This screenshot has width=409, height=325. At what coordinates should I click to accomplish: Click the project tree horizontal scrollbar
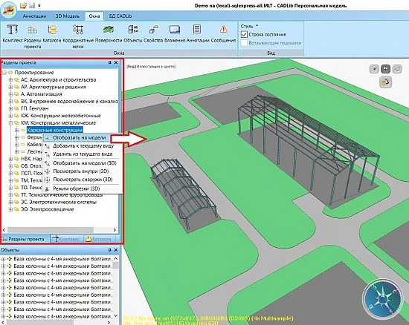[59, 230]
